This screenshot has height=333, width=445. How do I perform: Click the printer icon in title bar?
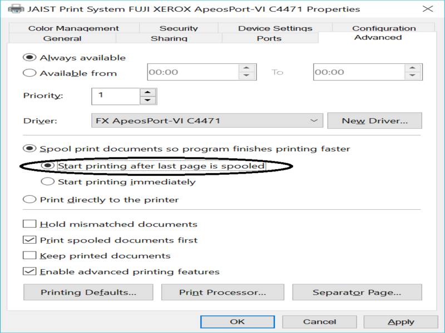(15, 9)
